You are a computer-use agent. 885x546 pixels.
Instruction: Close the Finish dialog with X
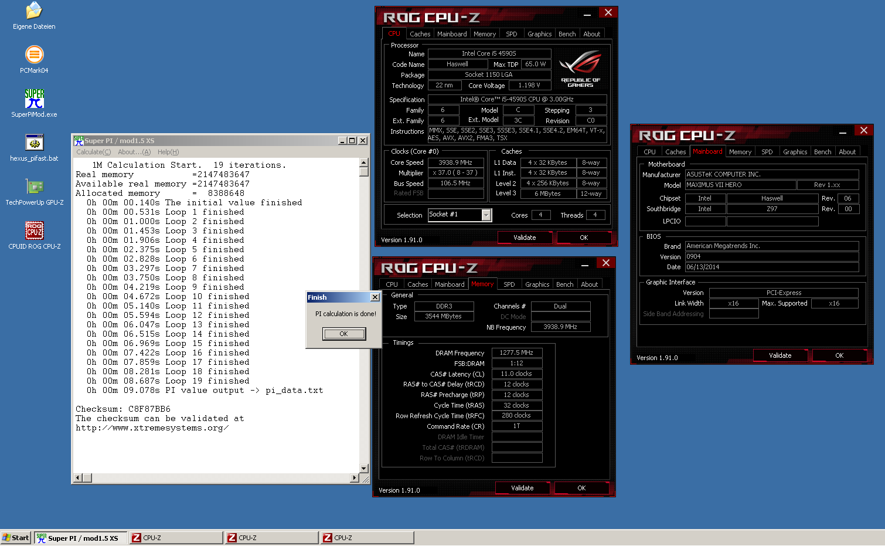(375, 297)
